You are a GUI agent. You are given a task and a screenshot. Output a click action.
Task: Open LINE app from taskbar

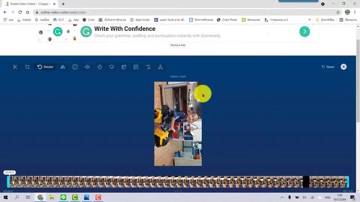click(64, 197)
